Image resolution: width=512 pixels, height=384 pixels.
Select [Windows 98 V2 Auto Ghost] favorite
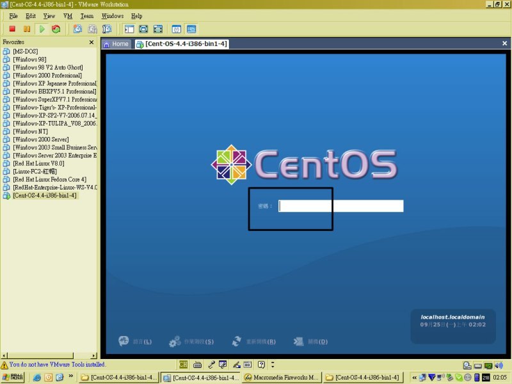click(47, 67)
